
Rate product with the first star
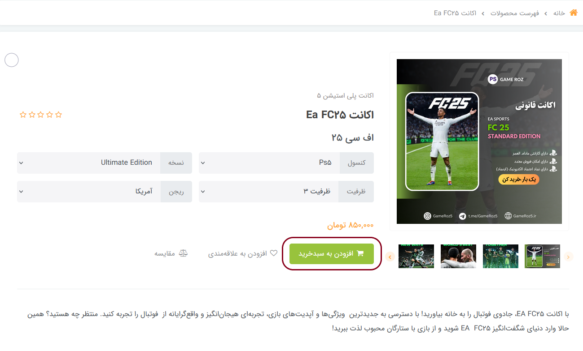[23, 115]
